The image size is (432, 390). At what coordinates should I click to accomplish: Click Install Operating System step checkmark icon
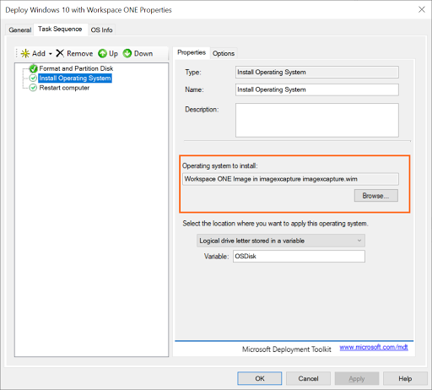tap(33, 78)
